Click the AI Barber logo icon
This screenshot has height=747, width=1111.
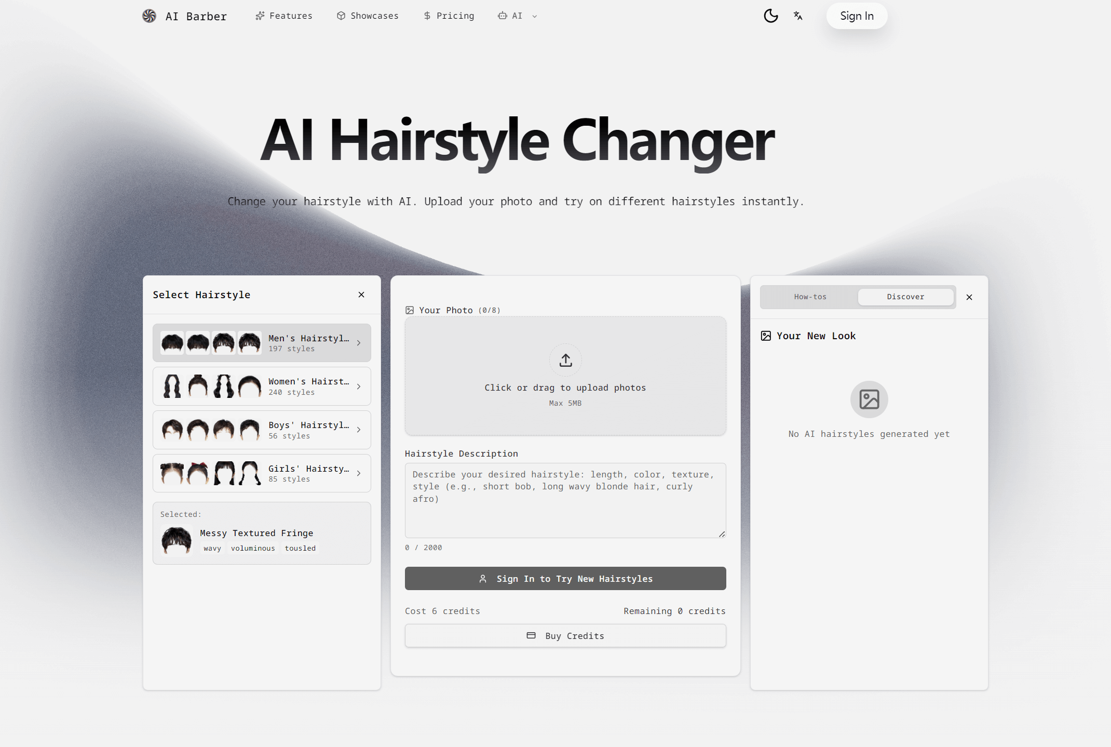pos(149,16)
